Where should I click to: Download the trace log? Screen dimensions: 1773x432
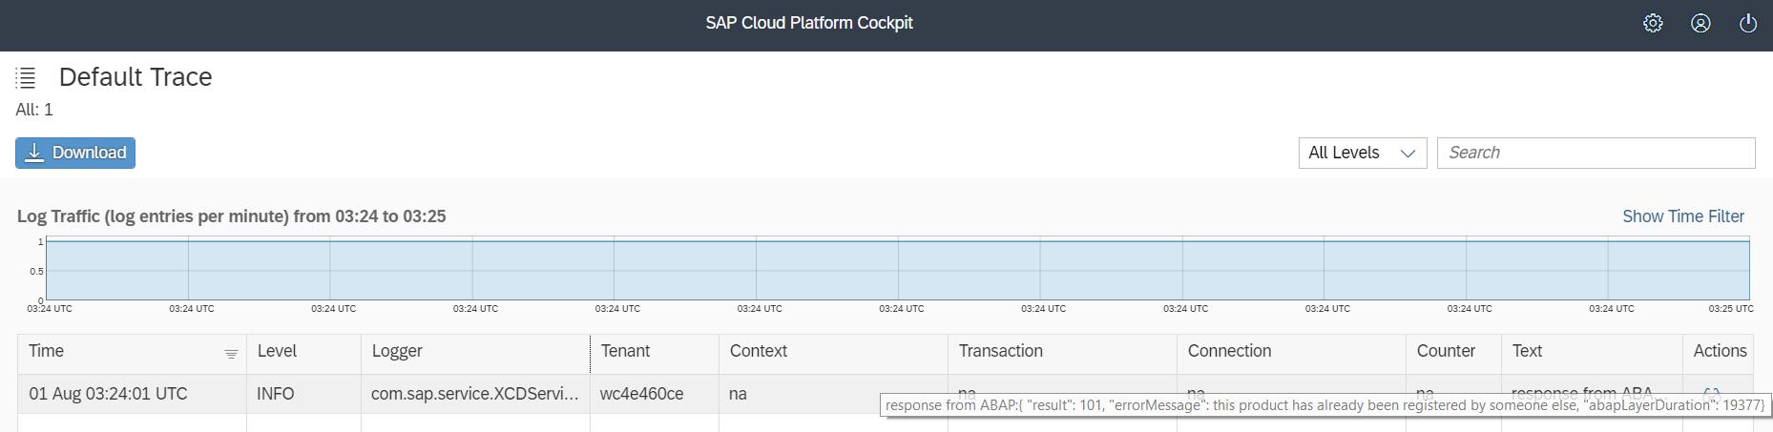click(75, 153)
